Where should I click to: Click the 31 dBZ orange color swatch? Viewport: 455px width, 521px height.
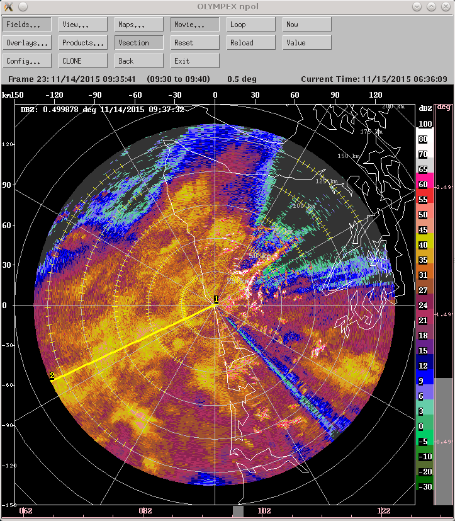[425, 272]
